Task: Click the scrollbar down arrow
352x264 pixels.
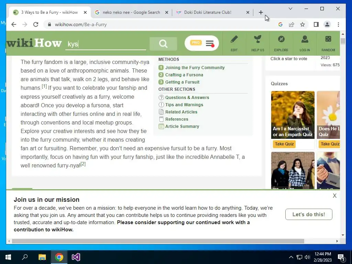Action: 343,235
